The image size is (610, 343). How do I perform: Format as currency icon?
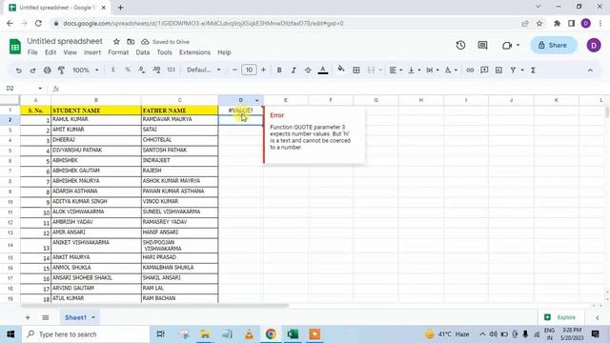(113, 70)
